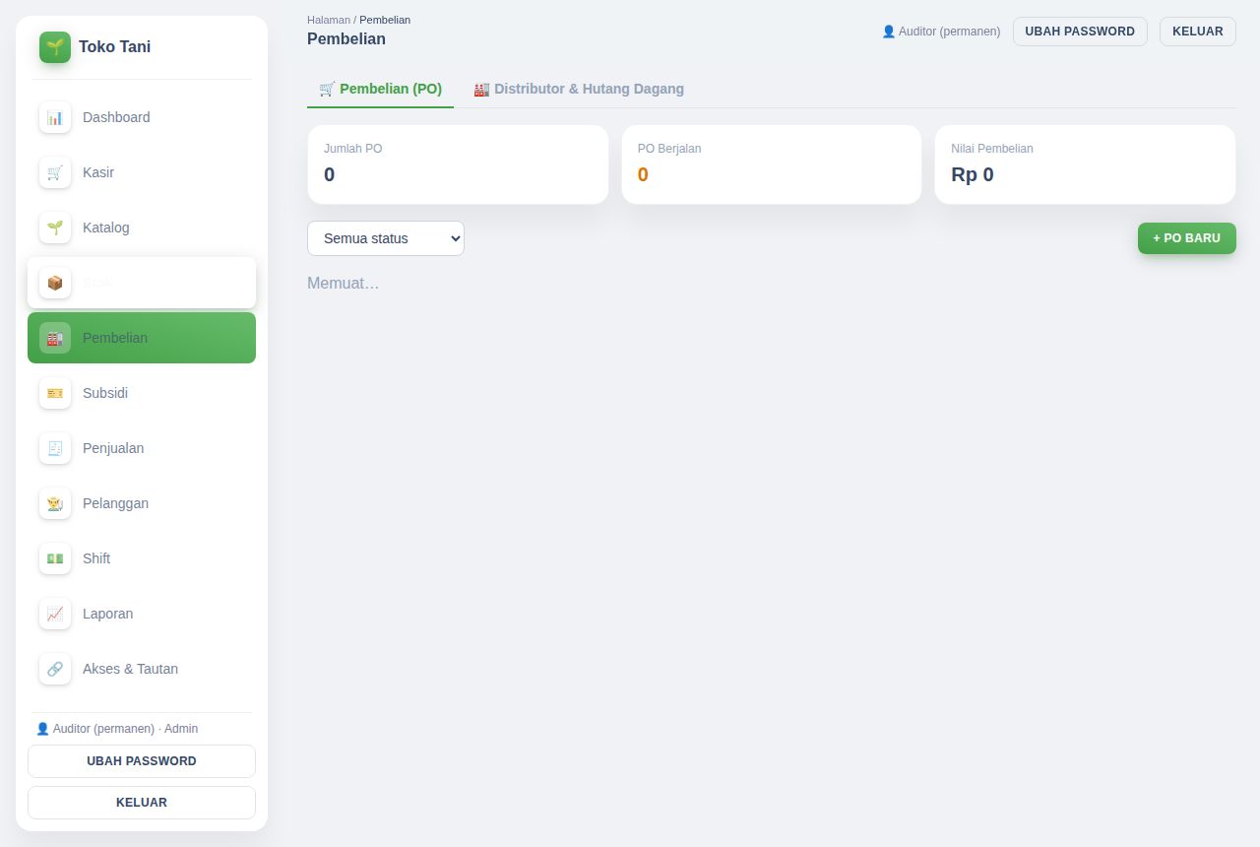The image size is (1260, 847).
Task: Open Akses & Tautan via link icon
Action: [55, 669]
